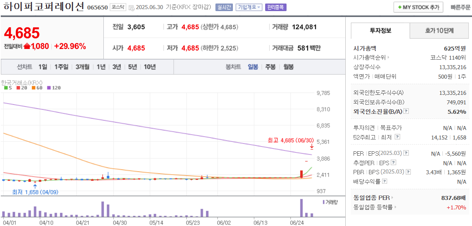Click the 코스닥 market badge
472x226 pixels.
(118, 8)
